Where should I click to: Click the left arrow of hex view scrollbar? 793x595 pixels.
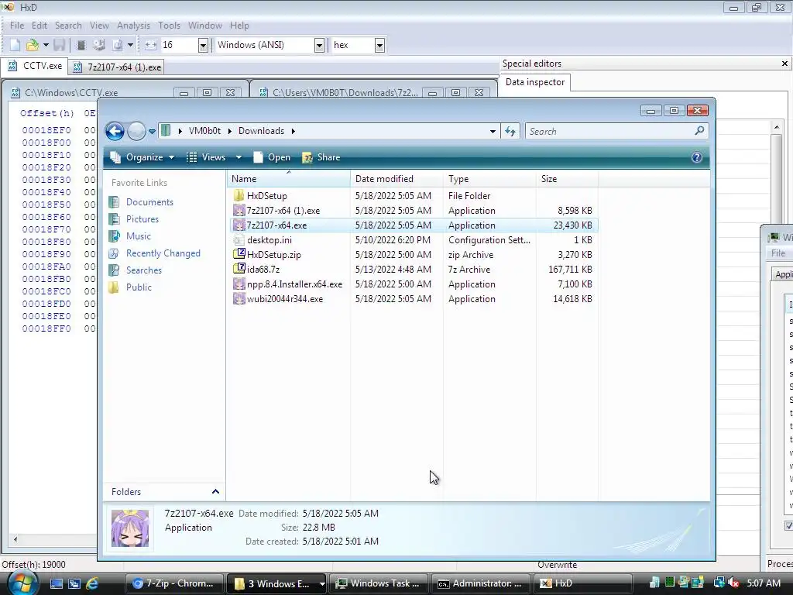click(15, 539)
